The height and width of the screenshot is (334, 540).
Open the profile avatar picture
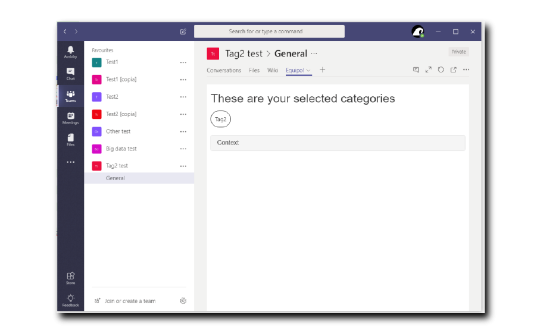418,31
